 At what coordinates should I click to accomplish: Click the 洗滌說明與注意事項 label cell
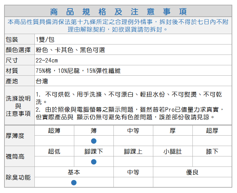(18, 106)
